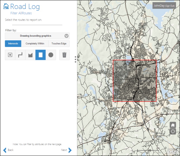
Task: Select the rectangle drawing tool
Action: tap(40, 55)
